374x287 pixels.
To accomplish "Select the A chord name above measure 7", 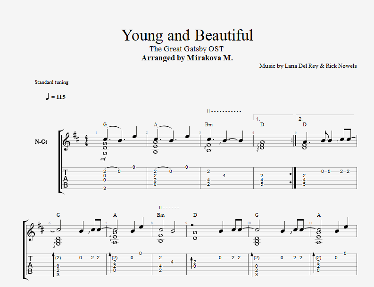I will click(x=115, y=215).
